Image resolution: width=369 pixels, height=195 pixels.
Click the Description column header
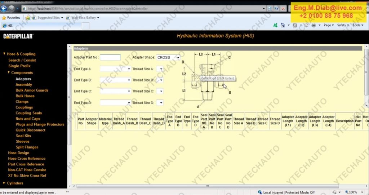[x=345, y=121]
